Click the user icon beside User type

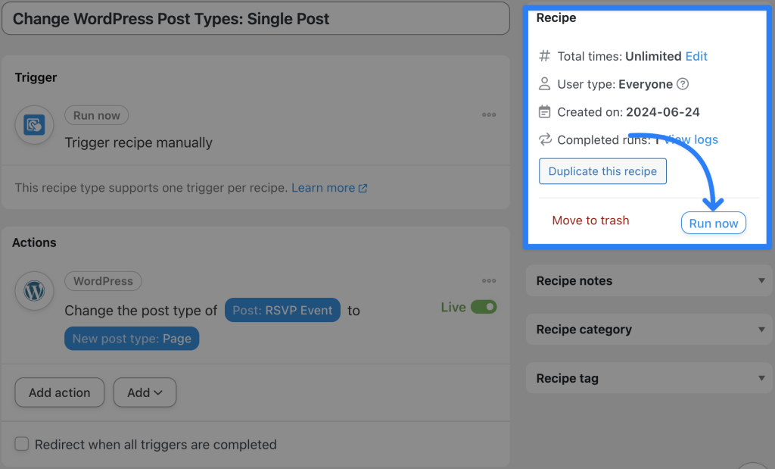(543, 84)
